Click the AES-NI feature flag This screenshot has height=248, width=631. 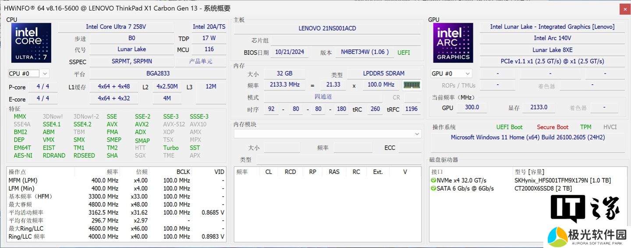(x=23, y=156)
